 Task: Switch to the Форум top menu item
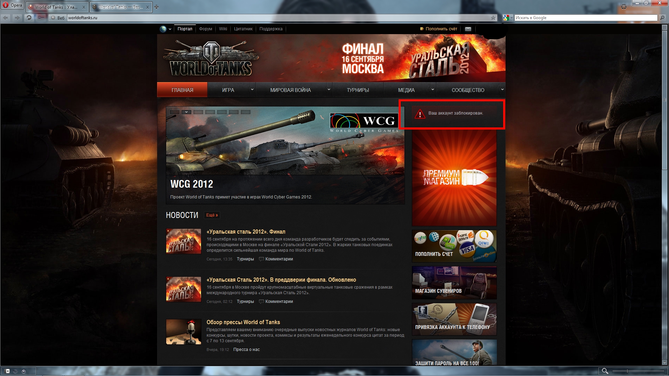[x=206, y=29]
